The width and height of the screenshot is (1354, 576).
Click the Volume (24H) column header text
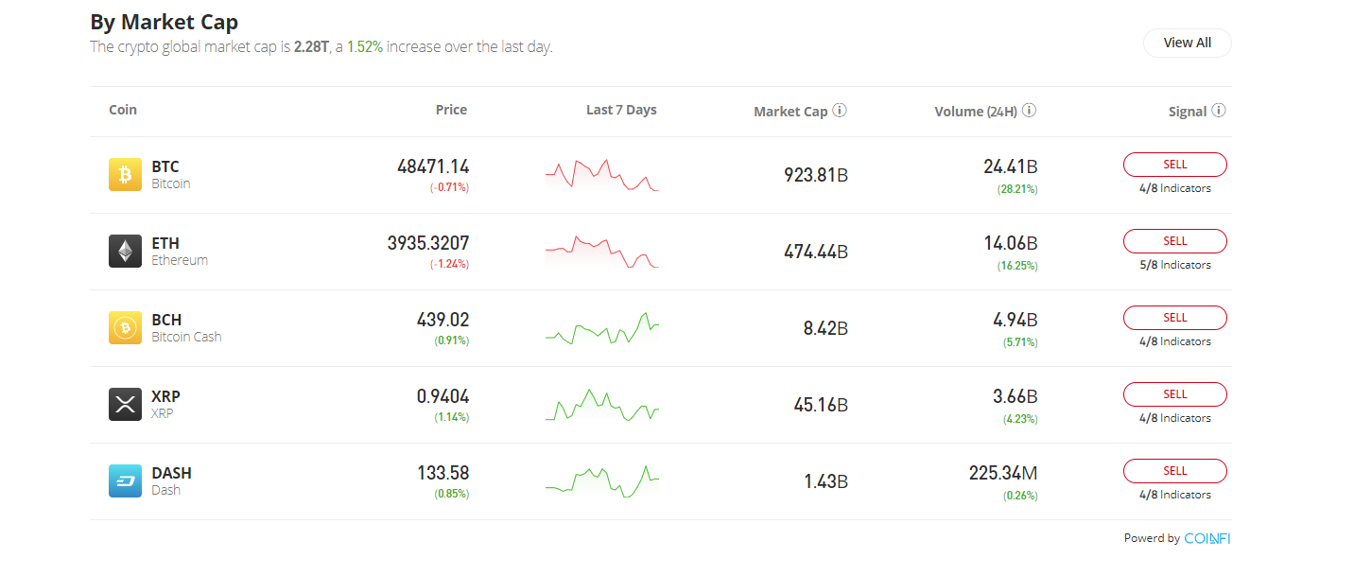point(976,112)
